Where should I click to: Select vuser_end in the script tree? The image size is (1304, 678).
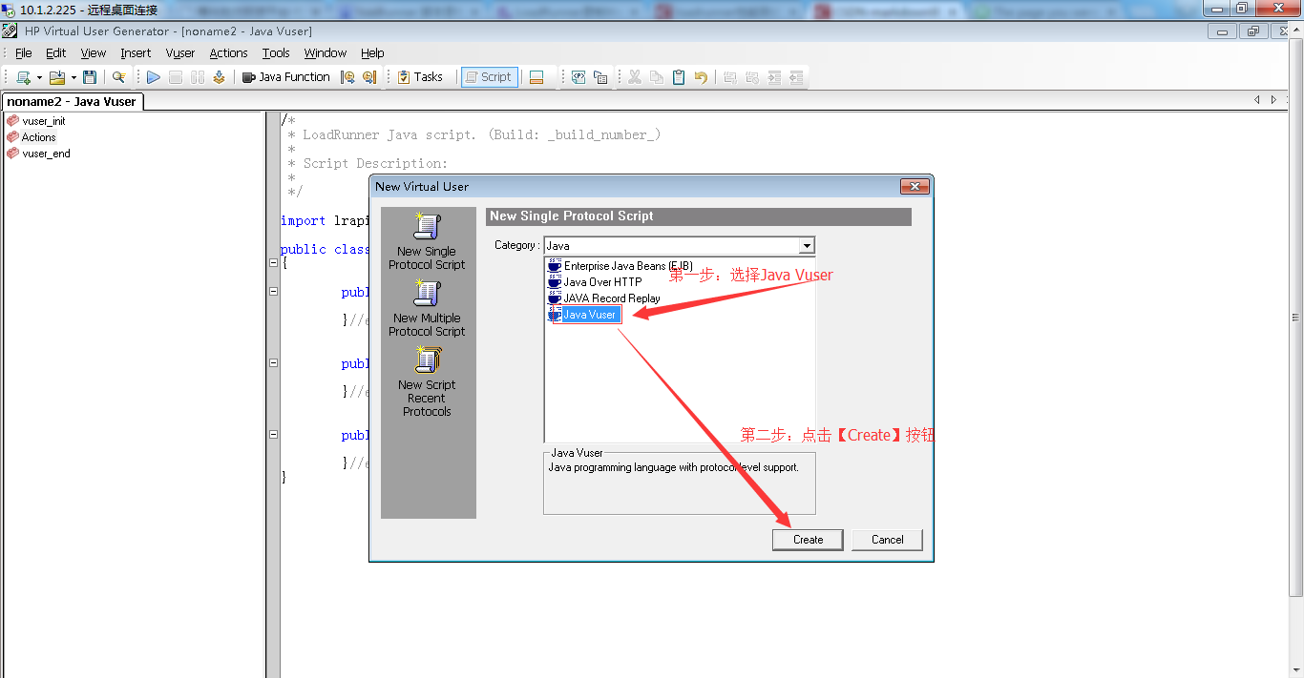point(46,154)
